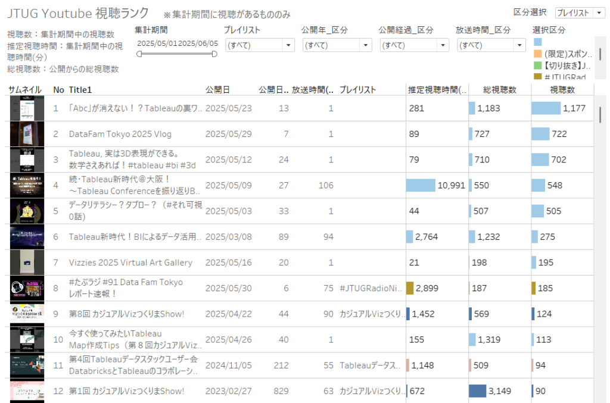
Task: Open the 放送時間_区分 filter dropdown
Action: pos(491,45)
